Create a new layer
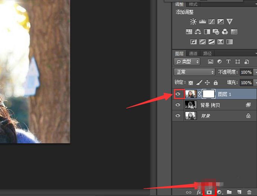The height and width of the screenshot is (196, 257). pyautogui.click(x=239, y=192)
